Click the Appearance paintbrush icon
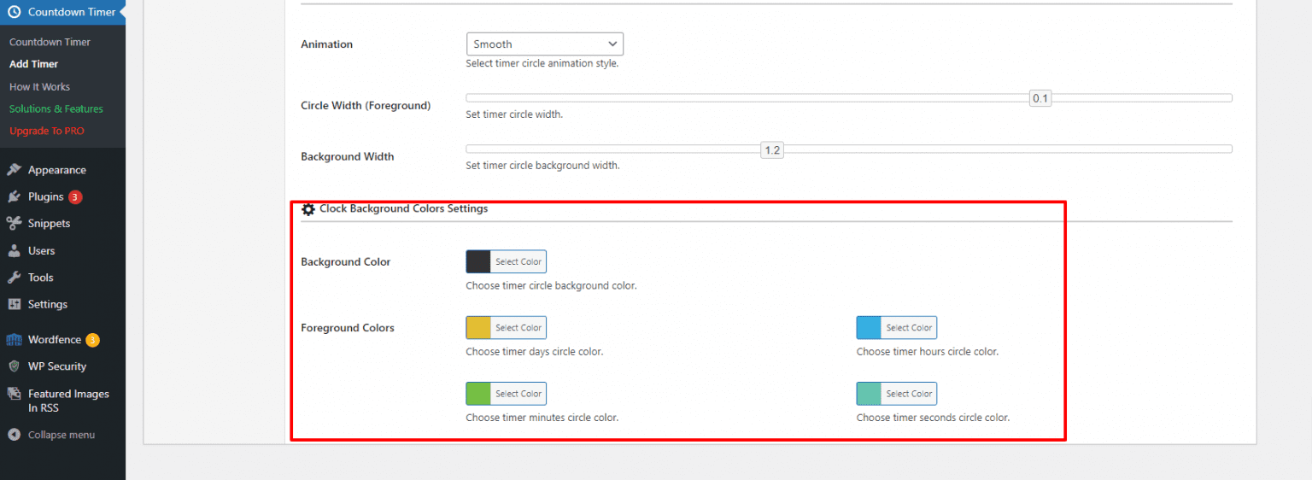The image size is (1312, 480). [x=14, y=170]
